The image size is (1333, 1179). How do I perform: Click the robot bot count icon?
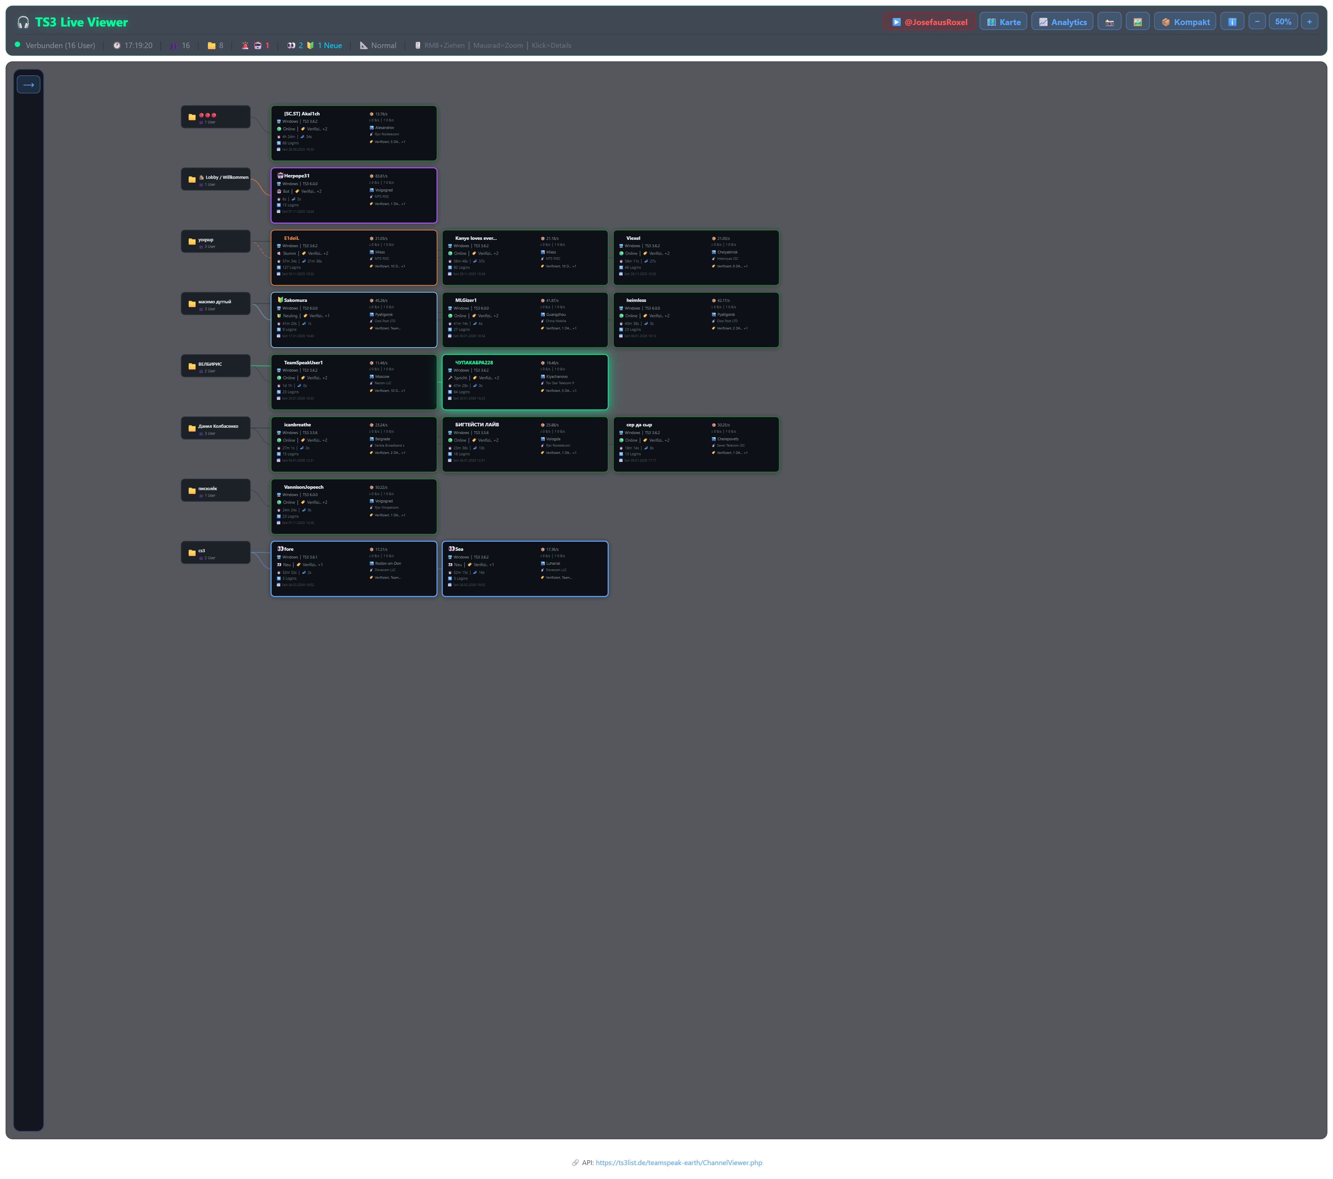(x=258, y=46)
